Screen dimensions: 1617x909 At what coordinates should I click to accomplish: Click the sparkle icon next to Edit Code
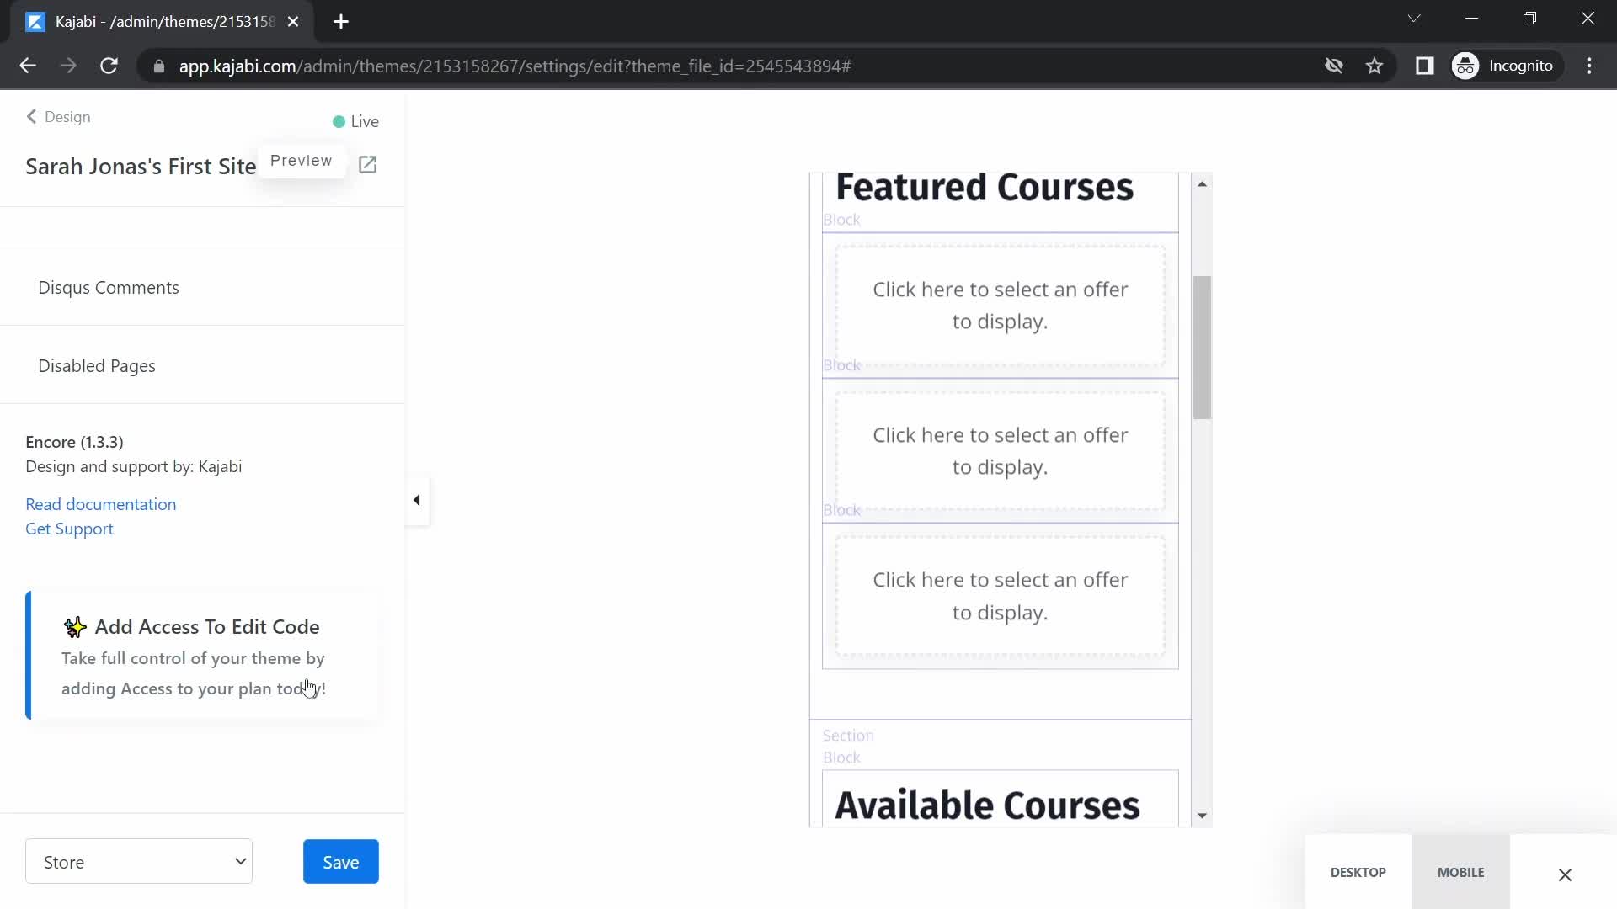tap(74, 627)
